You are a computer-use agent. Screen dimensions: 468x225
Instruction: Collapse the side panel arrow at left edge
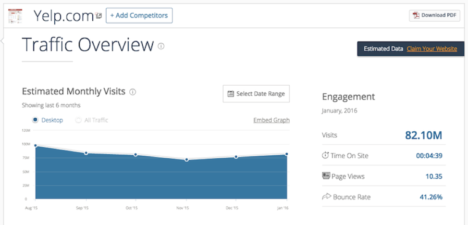click(2, 41)
